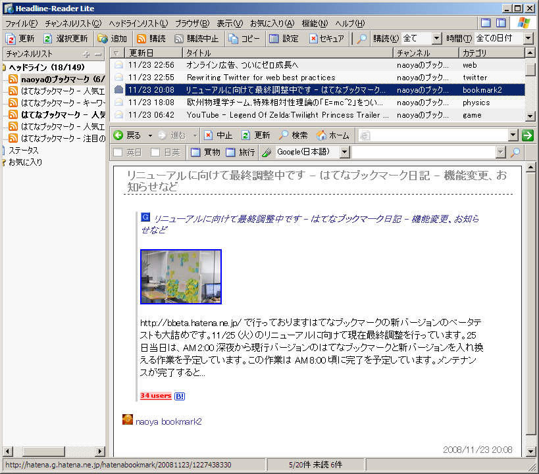
Task: Click the 購読 subscribe RSS icon
Action: (141, 39)
